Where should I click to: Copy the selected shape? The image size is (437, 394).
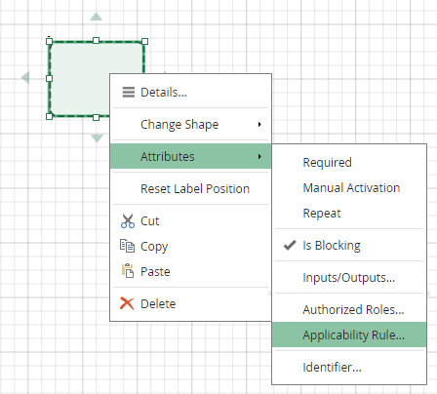pyautogui.click(x=190, y=246)
